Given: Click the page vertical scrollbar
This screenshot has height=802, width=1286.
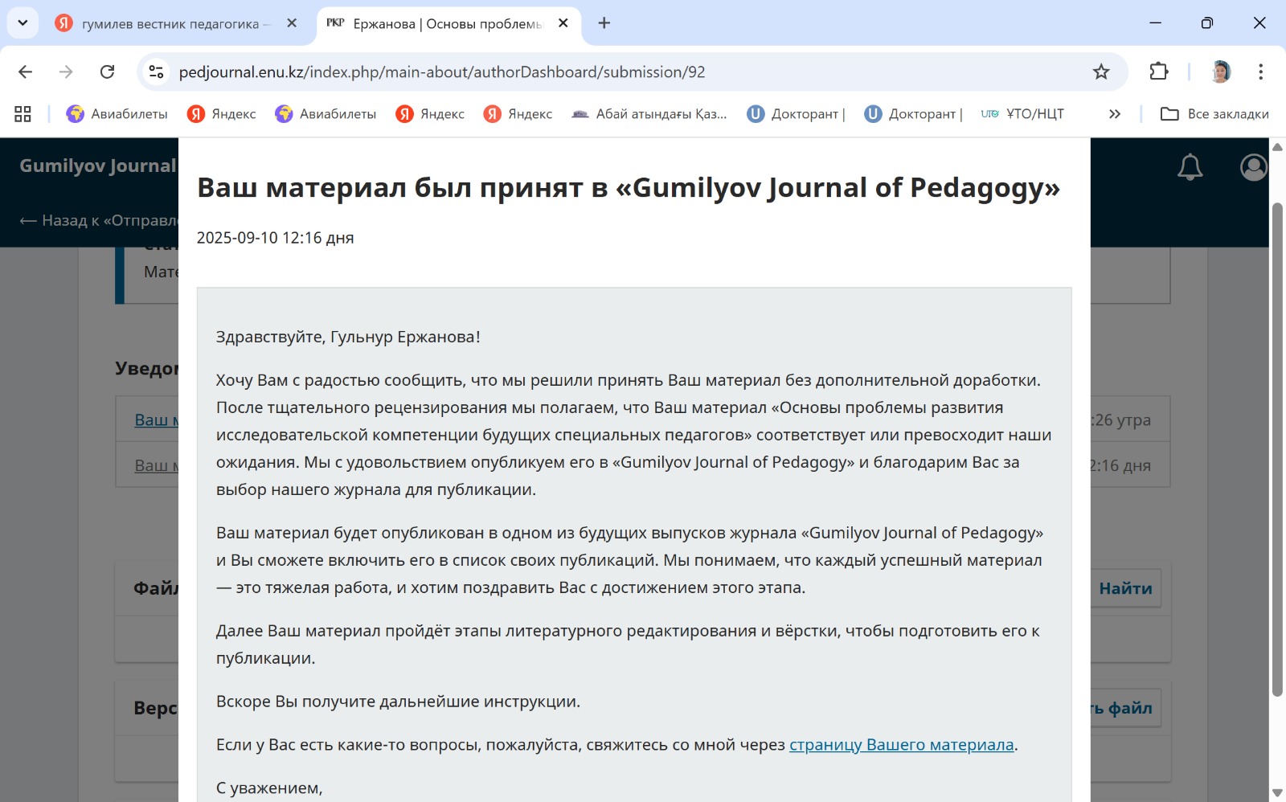Looking at the screenshot, I should (x=1277, y=450).
